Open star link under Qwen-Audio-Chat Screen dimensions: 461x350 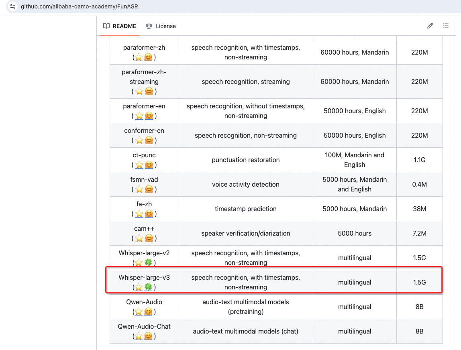click(x=139, y=336)
